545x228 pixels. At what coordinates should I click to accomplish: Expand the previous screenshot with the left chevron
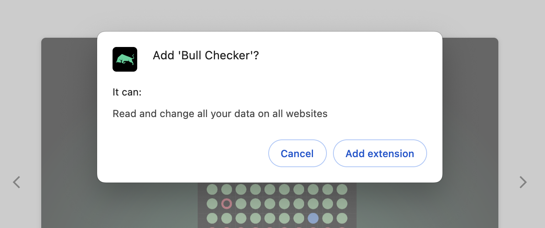(16, 182)
